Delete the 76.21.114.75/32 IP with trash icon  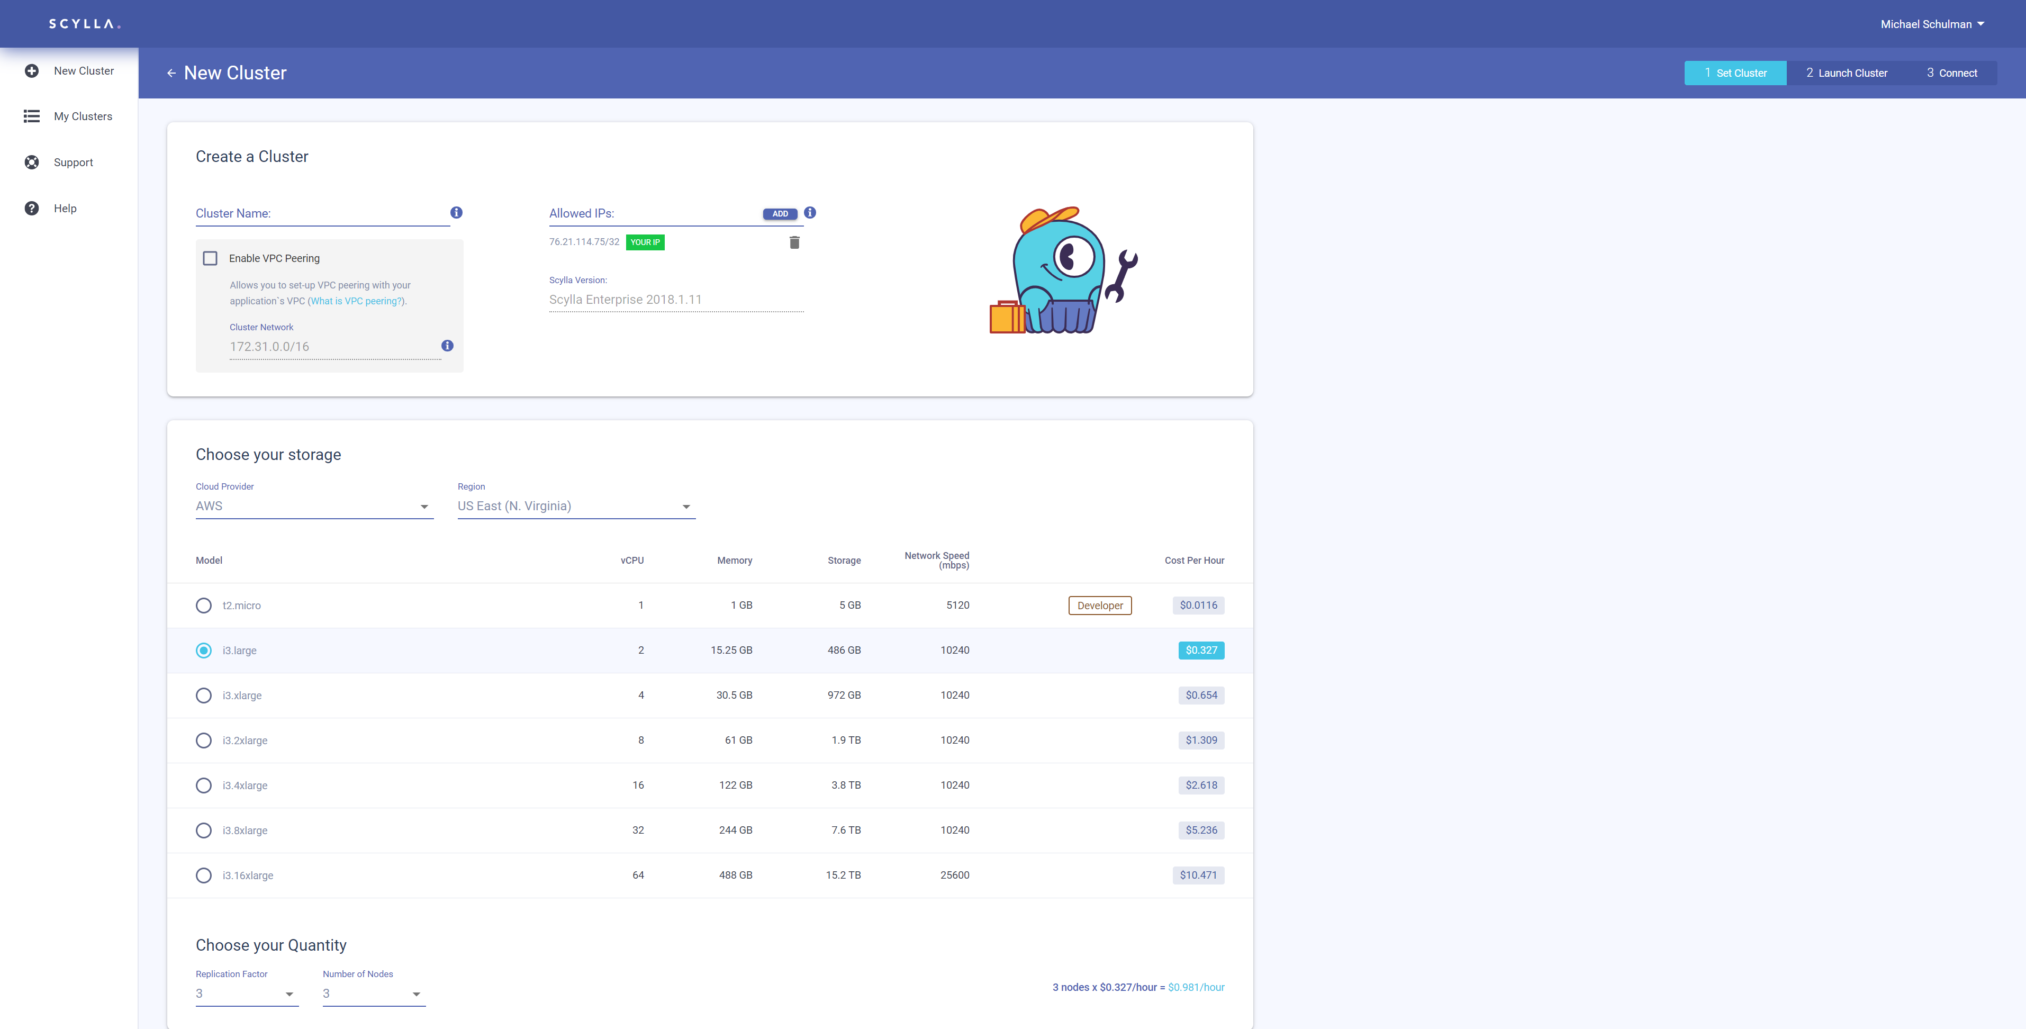coord(794,242)
